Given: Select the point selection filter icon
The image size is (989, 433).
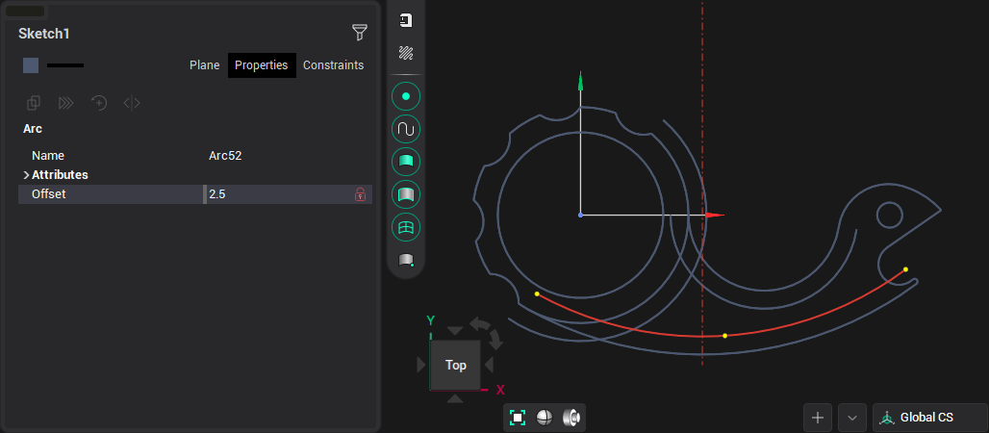Looking at the screenshot, I should click(x=406, y=96).
